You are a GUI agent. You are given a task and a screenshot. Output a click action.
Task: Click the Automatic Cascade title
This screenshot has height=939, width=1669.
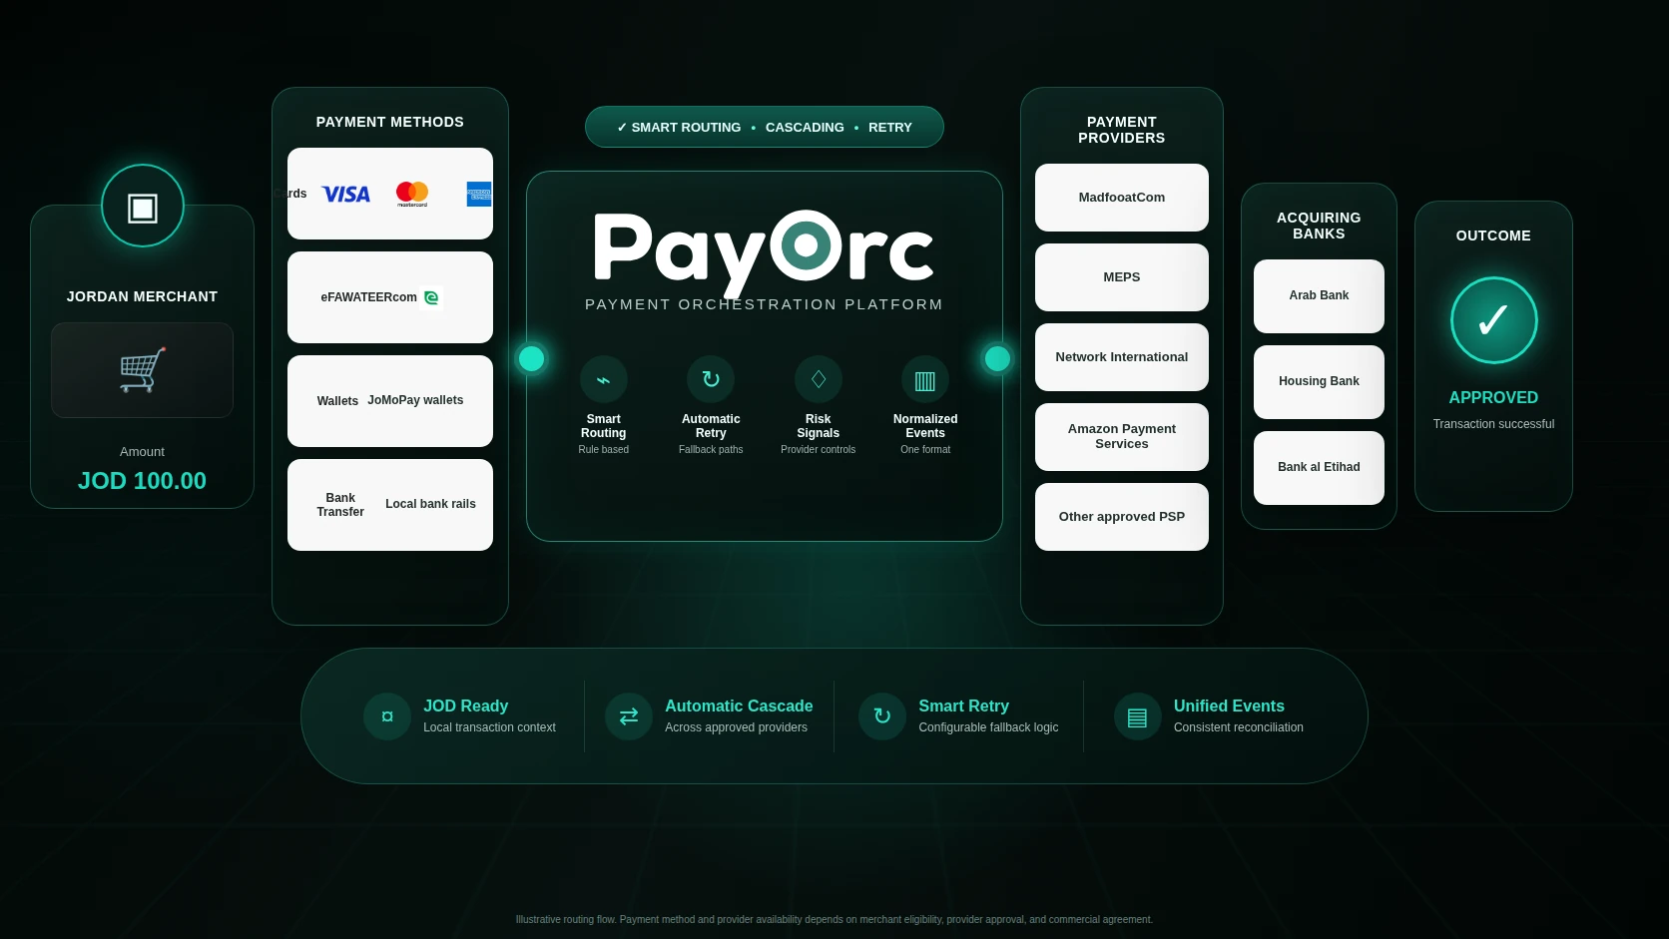(x=739, y=705)
